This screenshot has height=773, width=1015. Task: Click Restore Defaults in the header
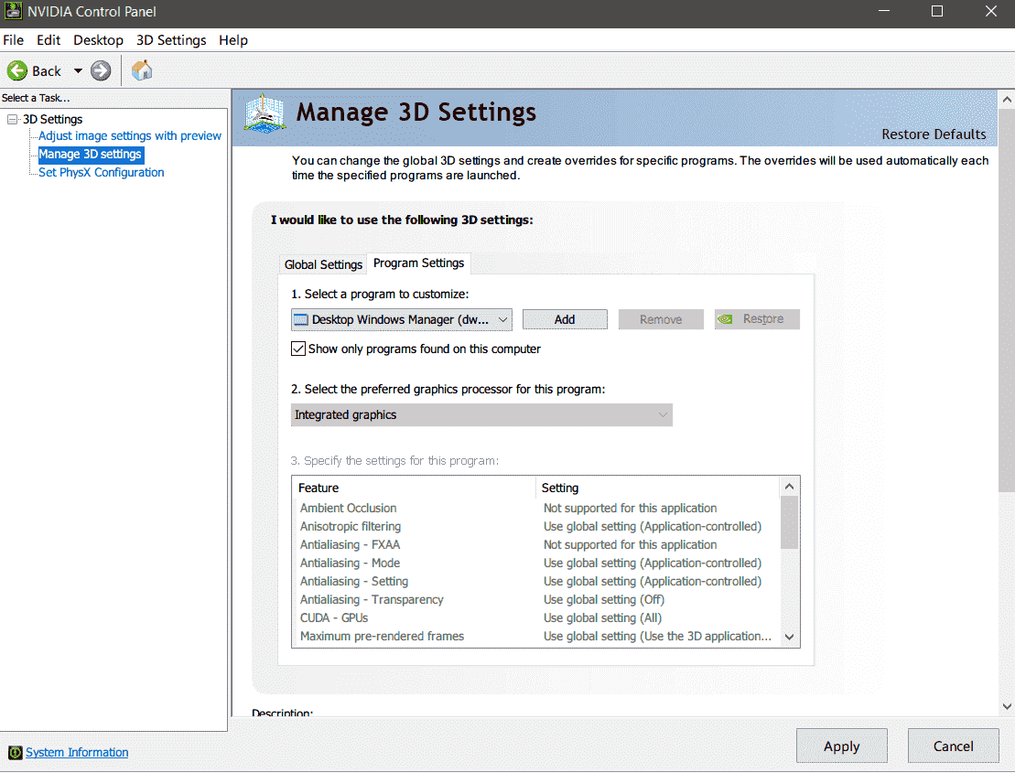(x=934, y=134)
